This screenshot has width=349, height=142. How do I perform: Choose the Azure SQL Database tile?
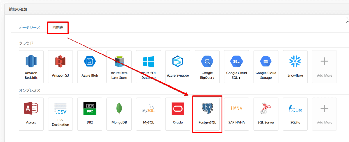148,67
